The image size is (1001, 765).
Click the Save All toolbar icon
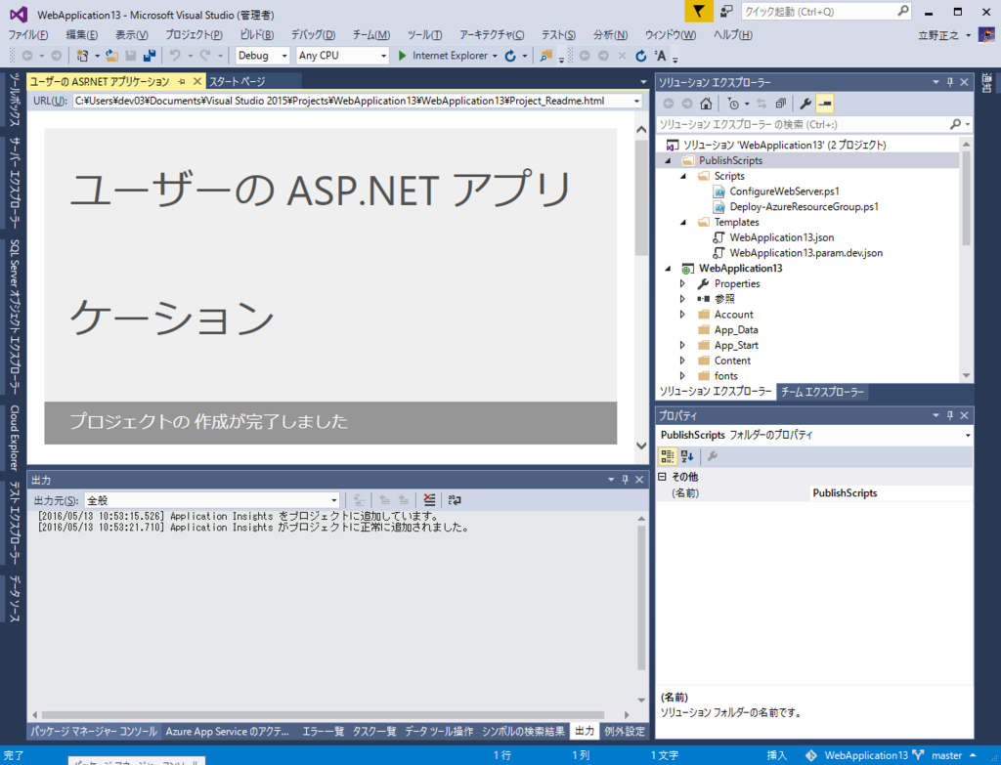click(150, 56)
